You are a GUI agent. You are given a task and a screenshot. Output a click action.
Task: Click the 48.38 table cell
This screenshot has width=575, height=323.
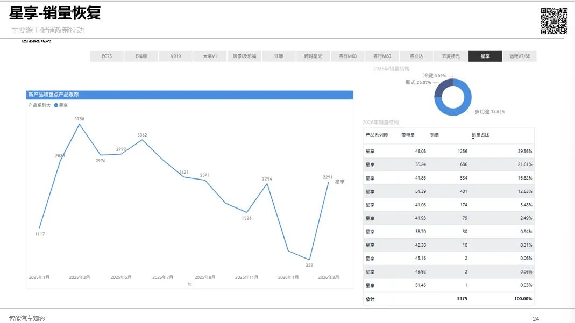click(421, 245)
